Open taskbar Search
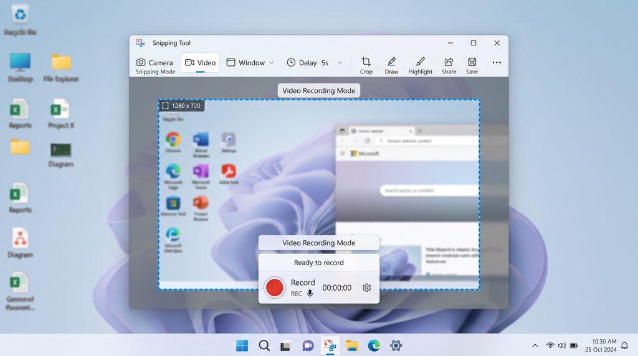The height and width of the screenshot is (356, 638). [264, 345]
